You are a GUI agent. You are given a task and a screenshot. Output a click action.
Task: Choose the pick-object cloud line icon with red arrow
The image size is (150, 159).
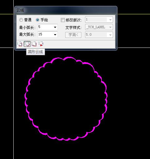[x=41, y=44]
